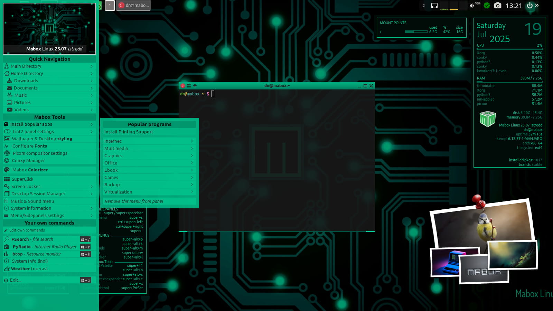
Task: Click the double-arrow icon right of power button
Action: click(537, 5)
